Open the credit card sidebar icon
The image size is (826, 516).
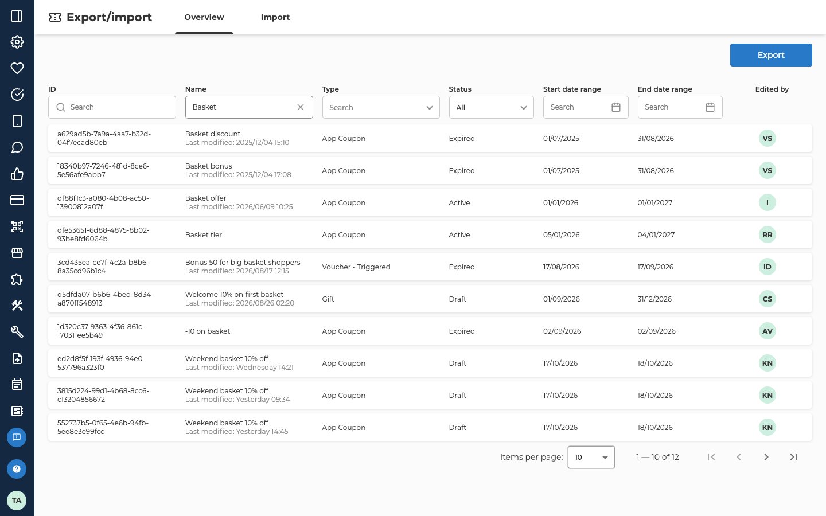[17, 200]
